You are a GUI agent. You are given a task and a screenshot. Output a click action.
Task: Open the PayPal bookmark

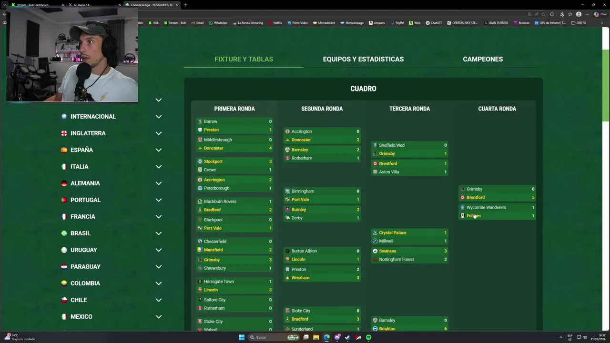397,23
